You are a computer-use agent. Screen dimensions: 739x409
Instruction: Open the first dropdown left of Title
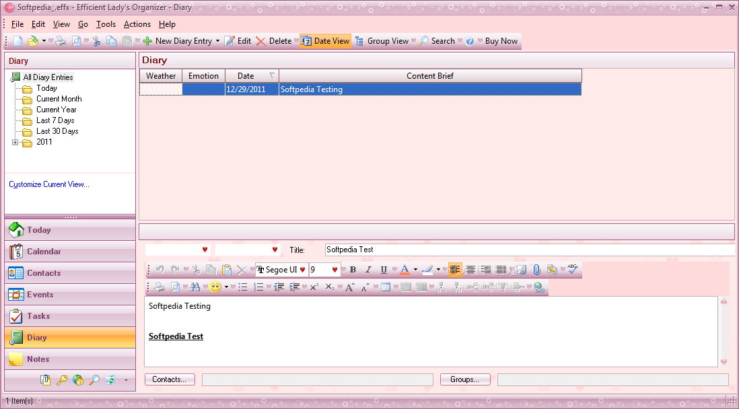[205, 250]
